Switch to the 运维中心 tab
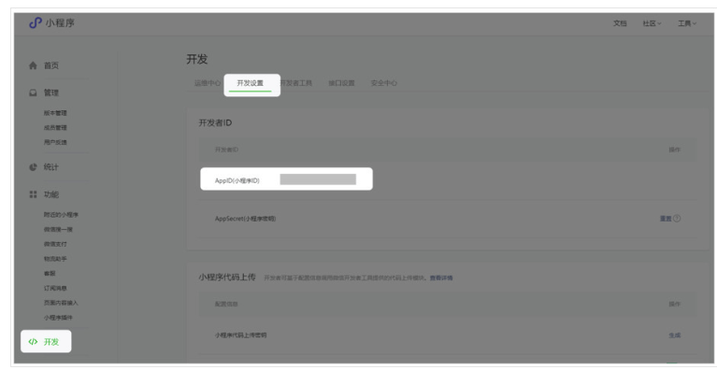The image size is (717, 370). 208,83
